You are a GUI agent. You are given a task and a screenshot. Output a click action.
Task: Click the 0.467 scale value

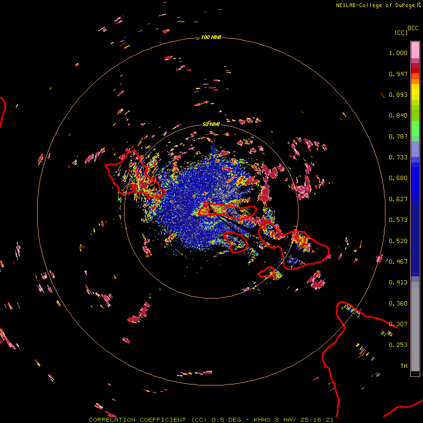pyautogui.click(x=398, y=262)
